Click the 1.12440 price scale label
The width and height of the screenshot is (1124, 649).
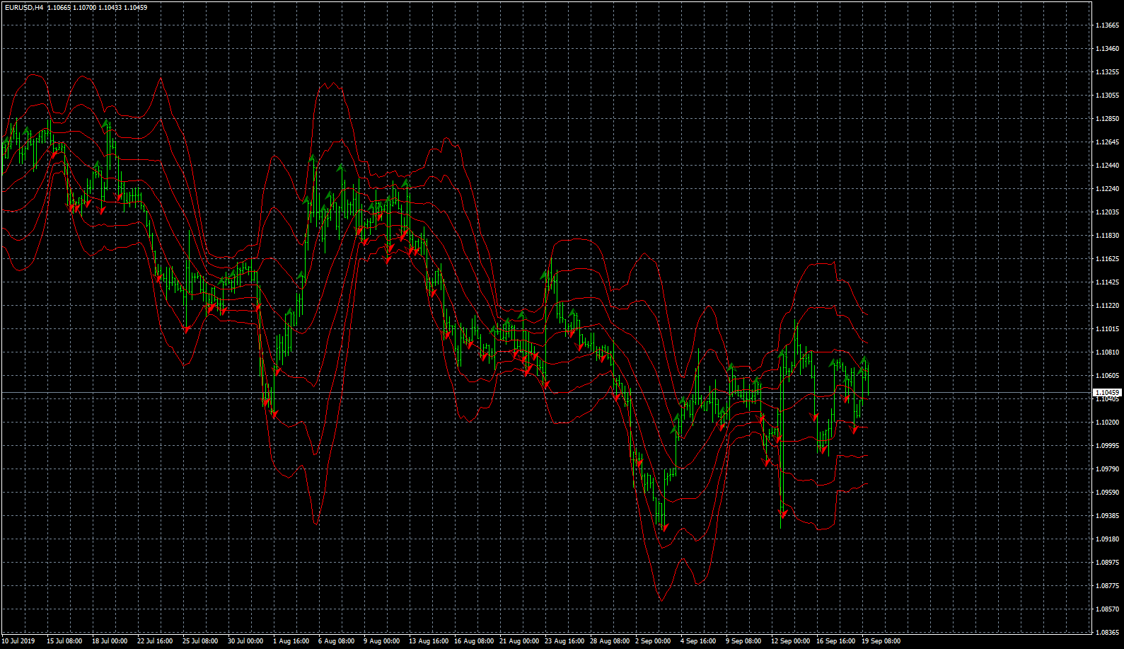1107,166
